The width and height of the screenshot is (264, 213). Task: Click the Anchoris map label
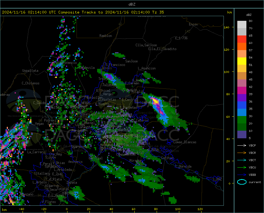(x=75, y=162)
